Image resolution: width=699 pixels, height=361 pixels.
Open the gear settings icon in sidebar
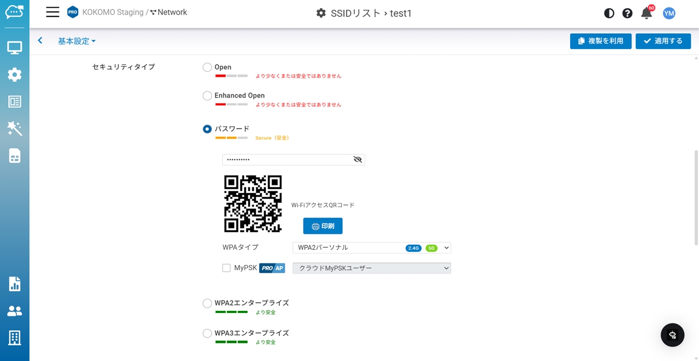pyautogui.click(x=15, y=75)
